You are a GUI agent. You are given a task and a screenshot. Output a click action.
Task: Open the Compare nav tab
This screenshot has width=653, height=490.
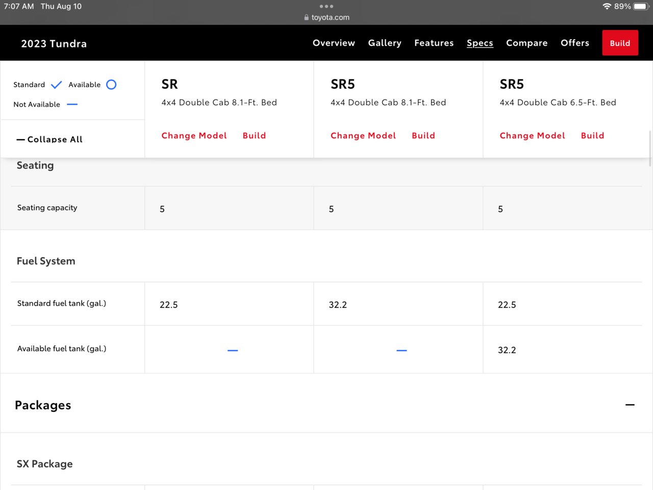(x=526, y=43)
